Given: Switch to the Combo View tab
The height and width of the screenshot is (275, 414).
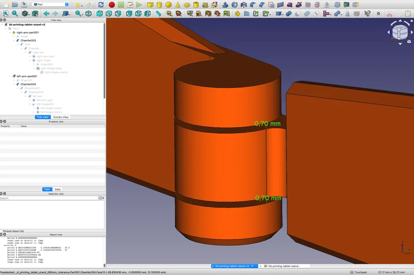Looking at the screenshot, I should [60, 117].
